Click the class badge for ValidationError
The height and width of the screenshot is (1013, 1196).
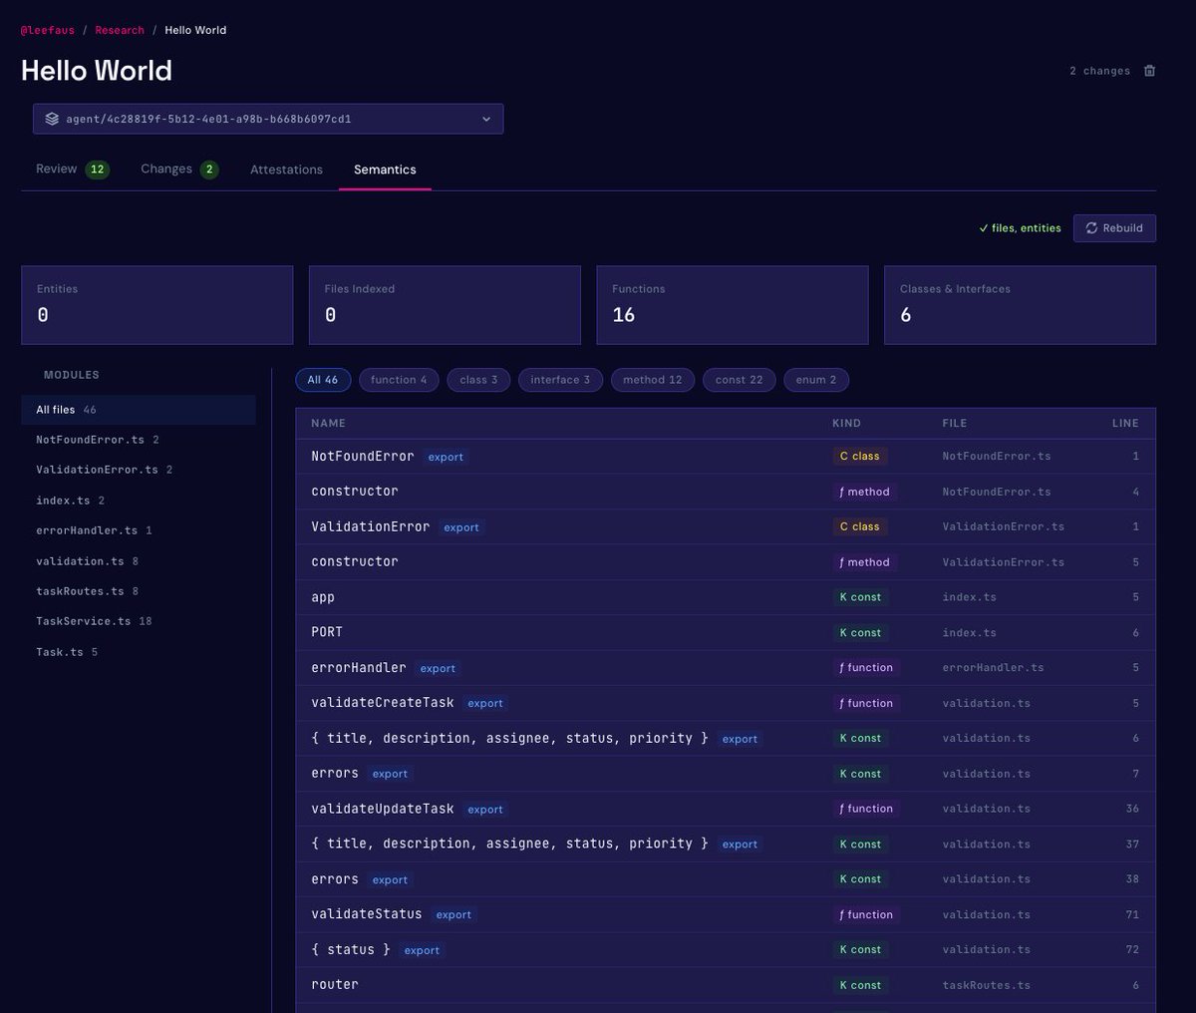859,526
